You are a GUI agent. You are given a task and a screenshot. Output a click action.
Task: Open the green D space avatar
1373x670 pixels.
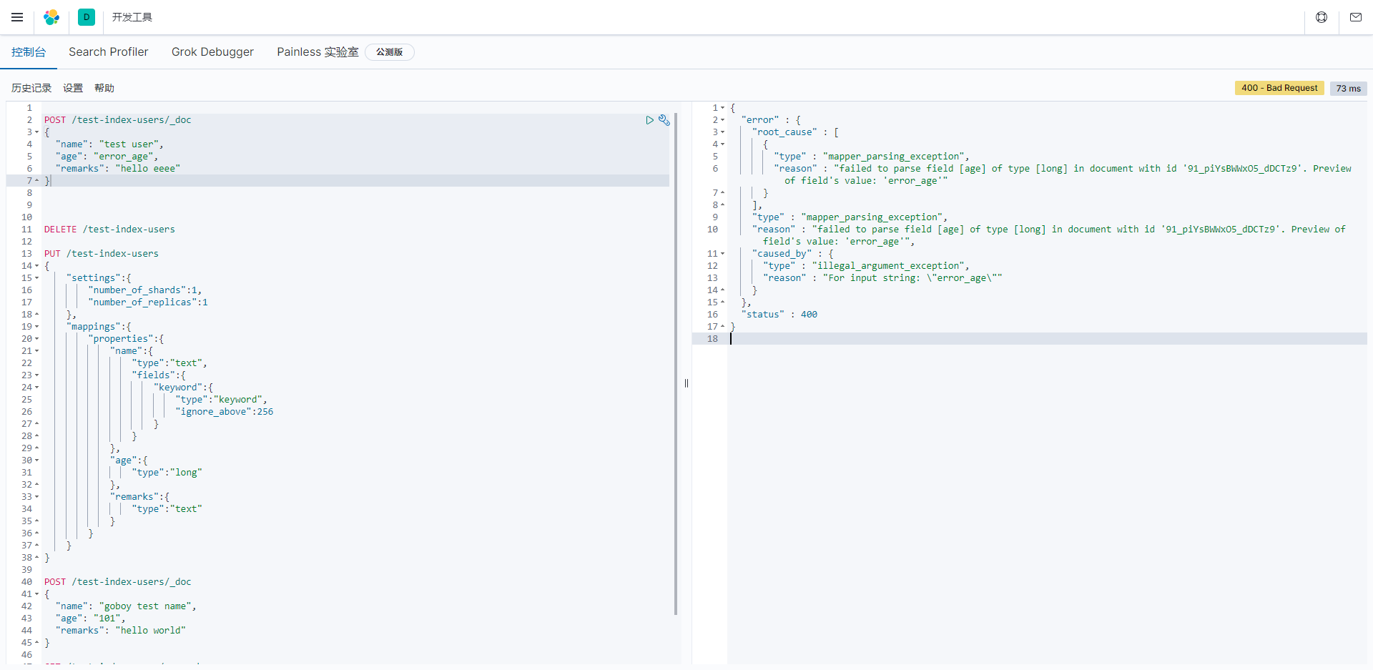click(x=87, y=17)
